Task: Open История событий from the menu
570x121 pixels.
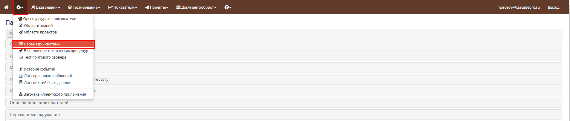Action: pyautogui.click(x=37, y=69)
